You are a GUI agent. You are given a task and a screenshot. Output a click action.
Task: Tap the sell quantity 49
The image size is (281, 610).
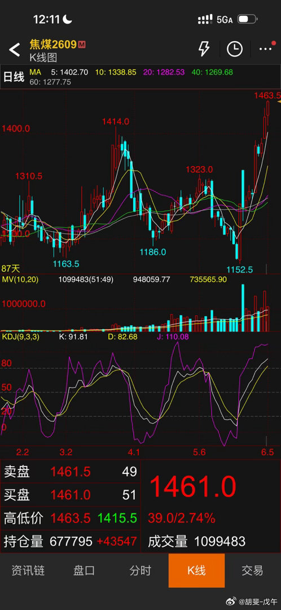(129, 472)
